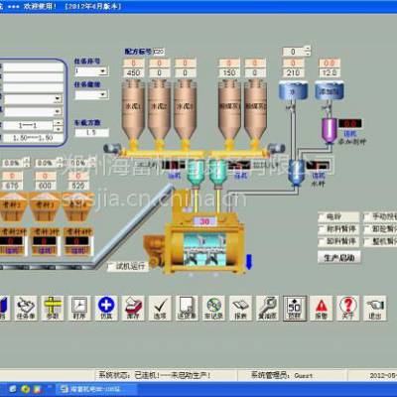
Task: Expand the 任务序号 task number dropdown
Action: click(x=103, y=71)
